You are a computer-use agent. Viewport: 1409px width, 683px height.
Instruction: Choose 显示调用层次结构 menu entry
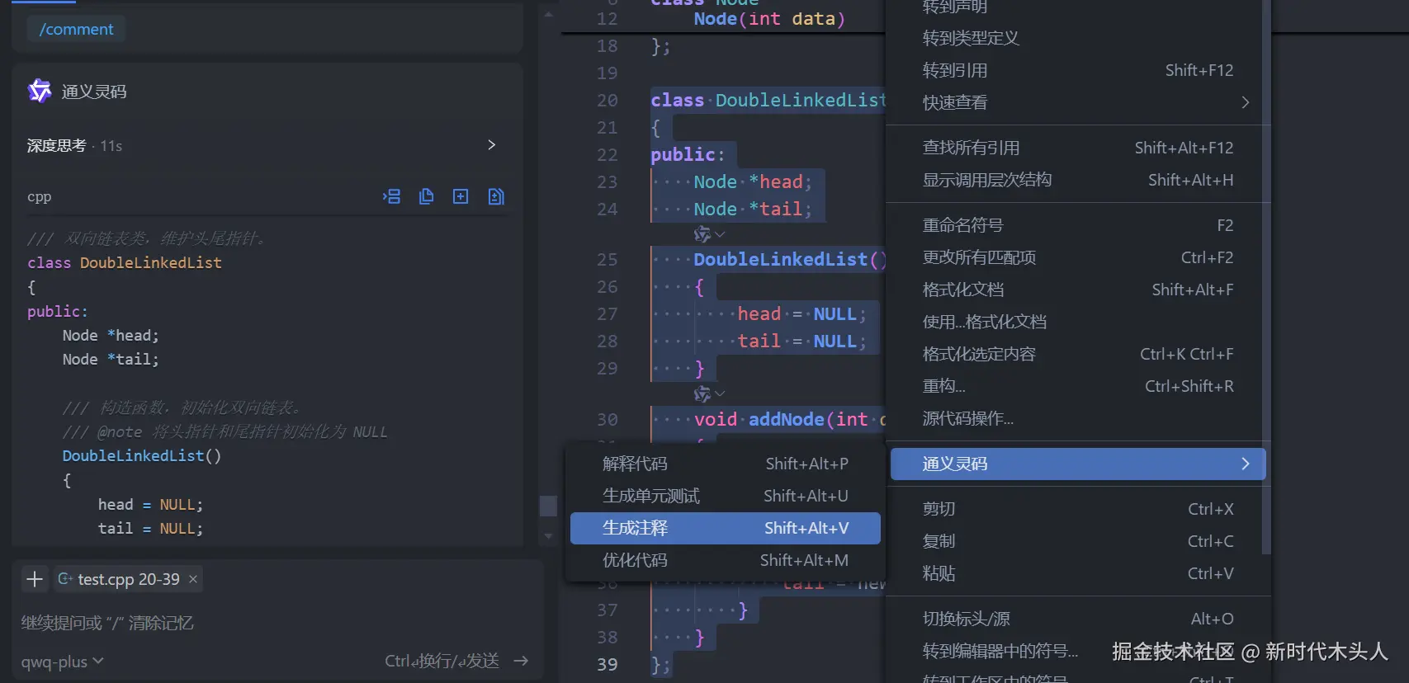pos(1078,180)
